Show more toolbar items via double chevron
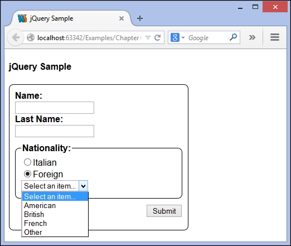291x246 pixels. pos(252,37)
